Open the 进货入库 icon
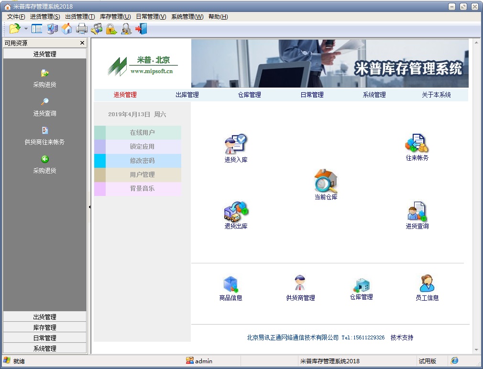This screenshot has width=483, height=369. pyautogui.click(x=236, y=148)
